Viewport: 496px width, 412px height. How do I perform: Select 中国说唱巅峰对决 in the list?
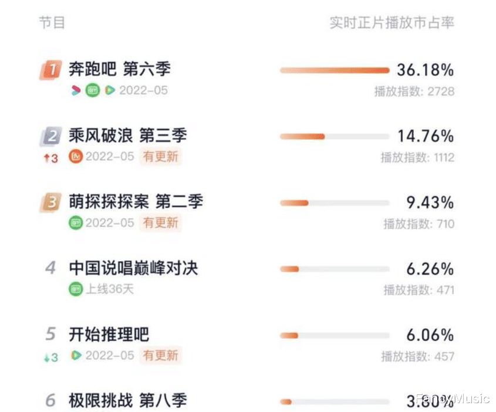point(133,268)
